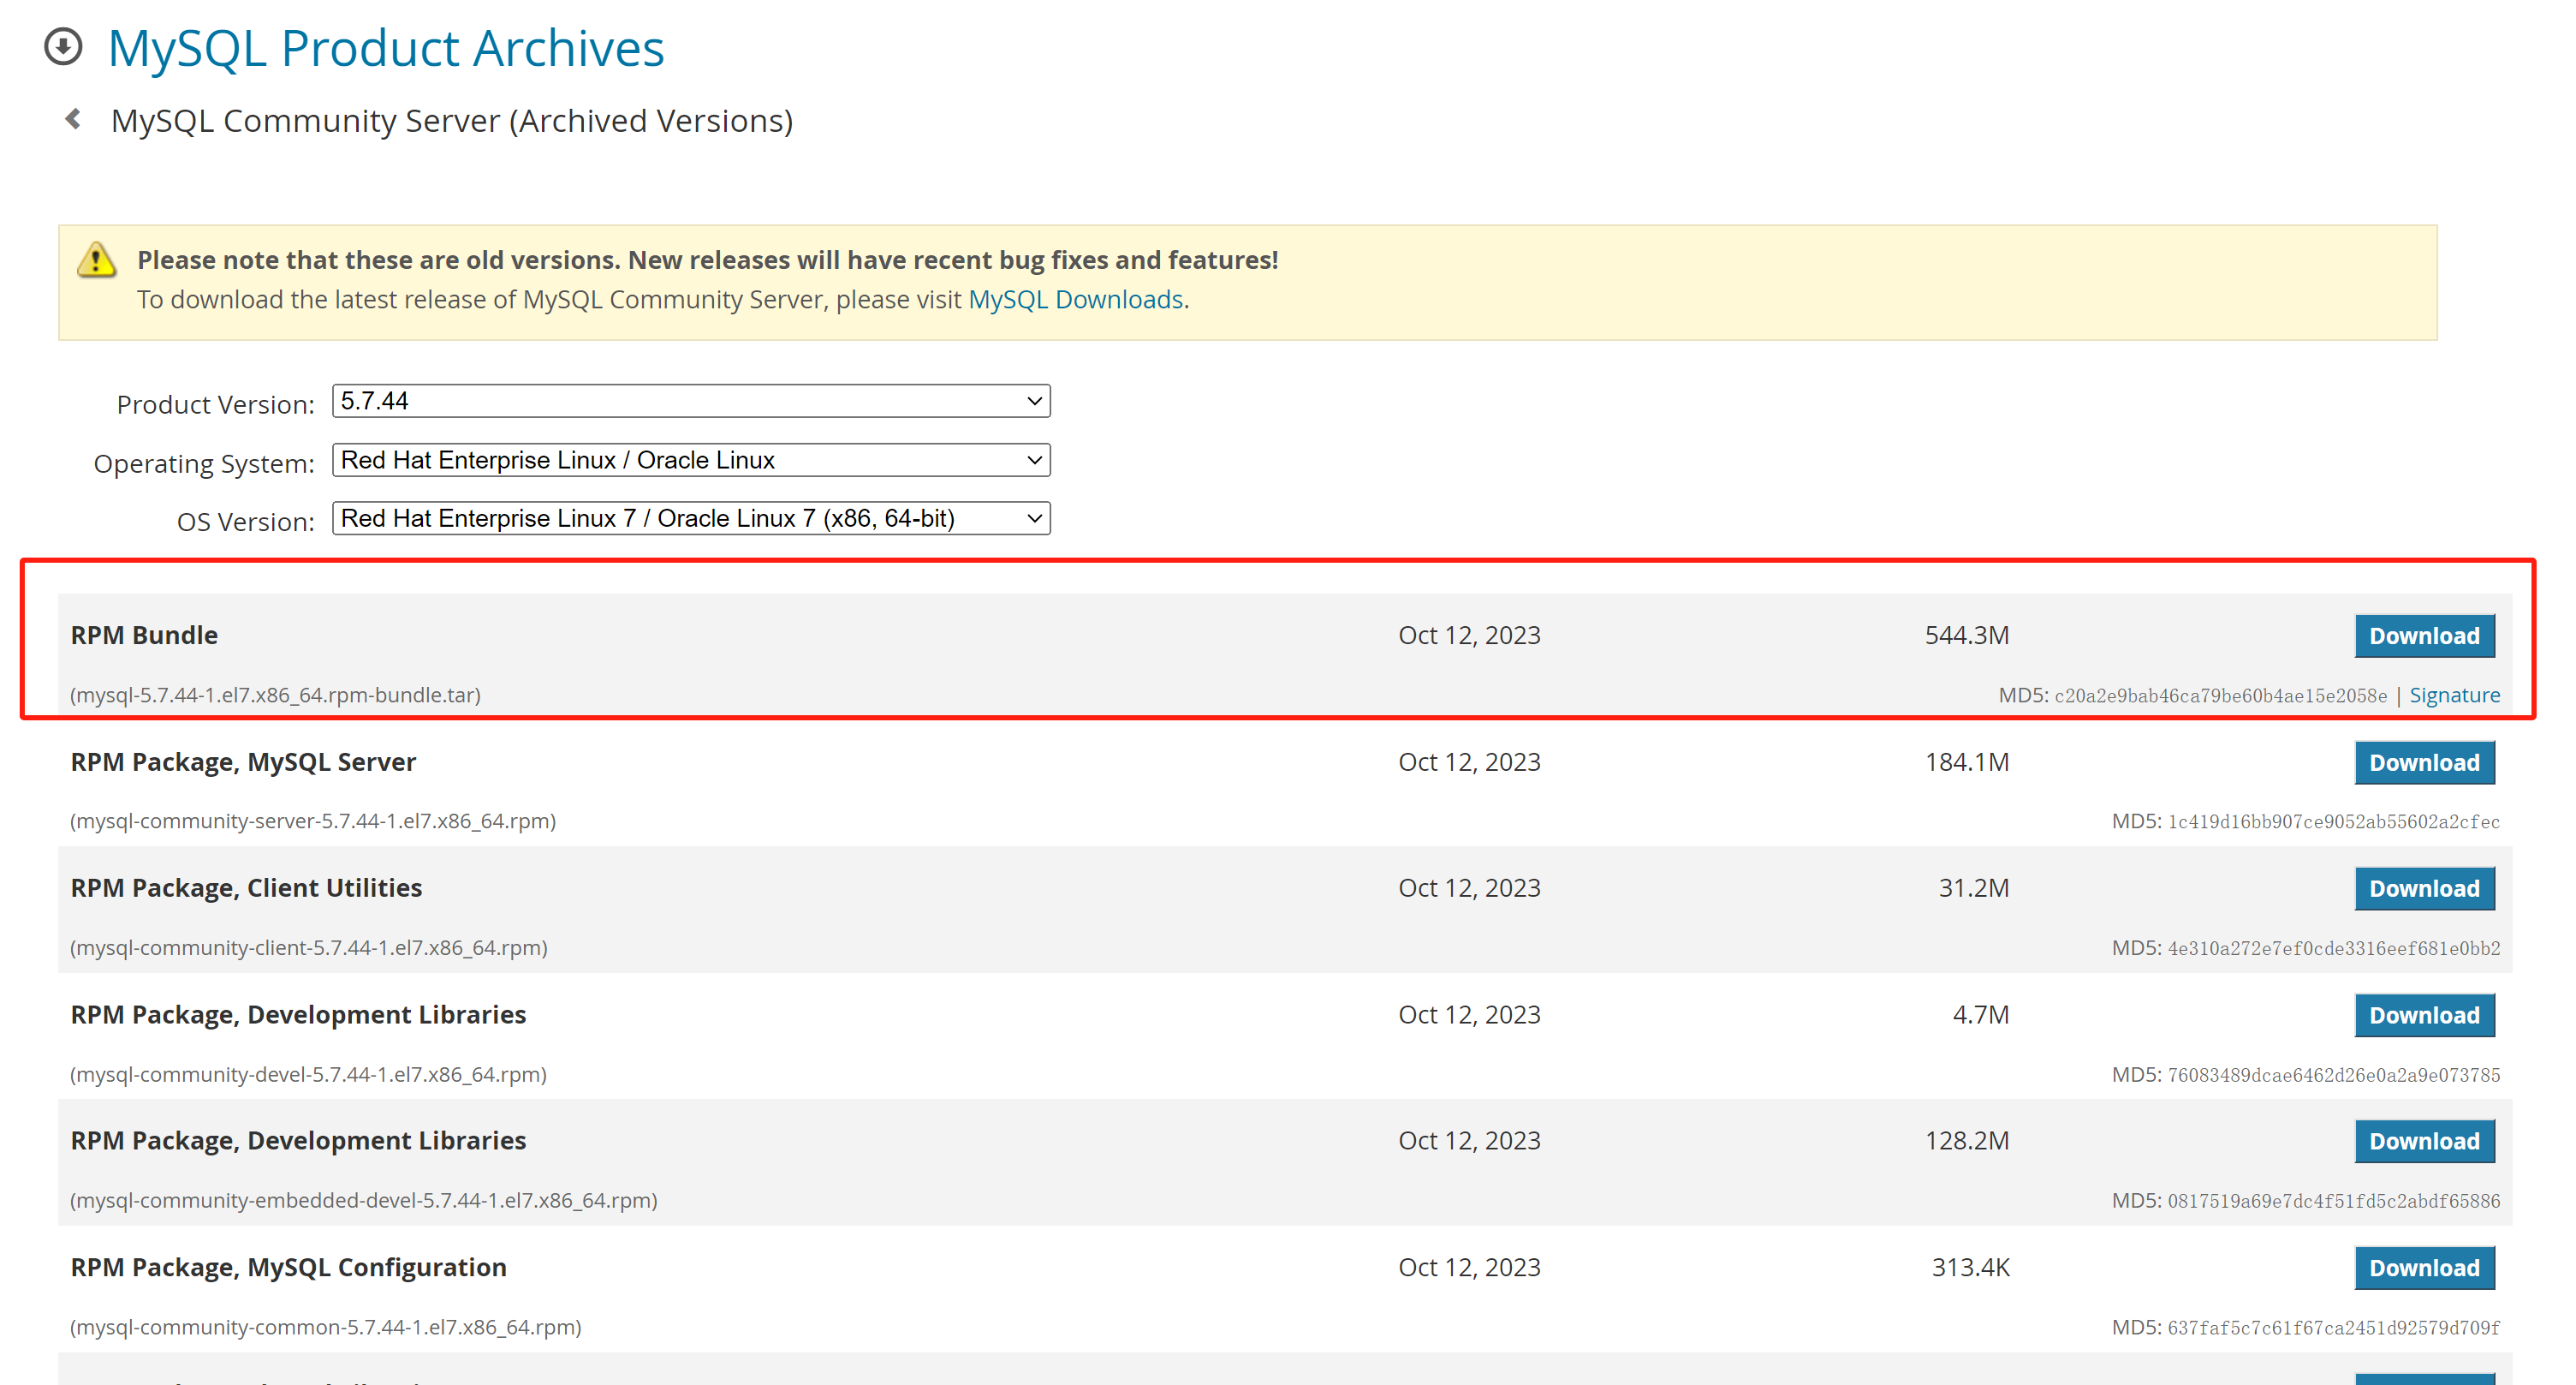Click the RPM Bundle date Oct 12, 2023

pos(1469,636)
